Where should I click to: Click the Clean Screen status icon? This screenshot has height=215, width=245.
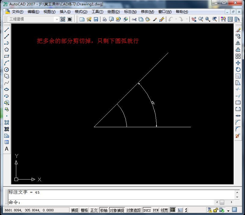tap(234, 210)
